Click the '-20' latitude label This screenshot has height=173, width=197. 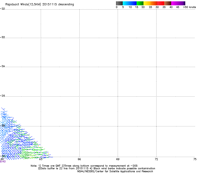click(x=2, y=9)
